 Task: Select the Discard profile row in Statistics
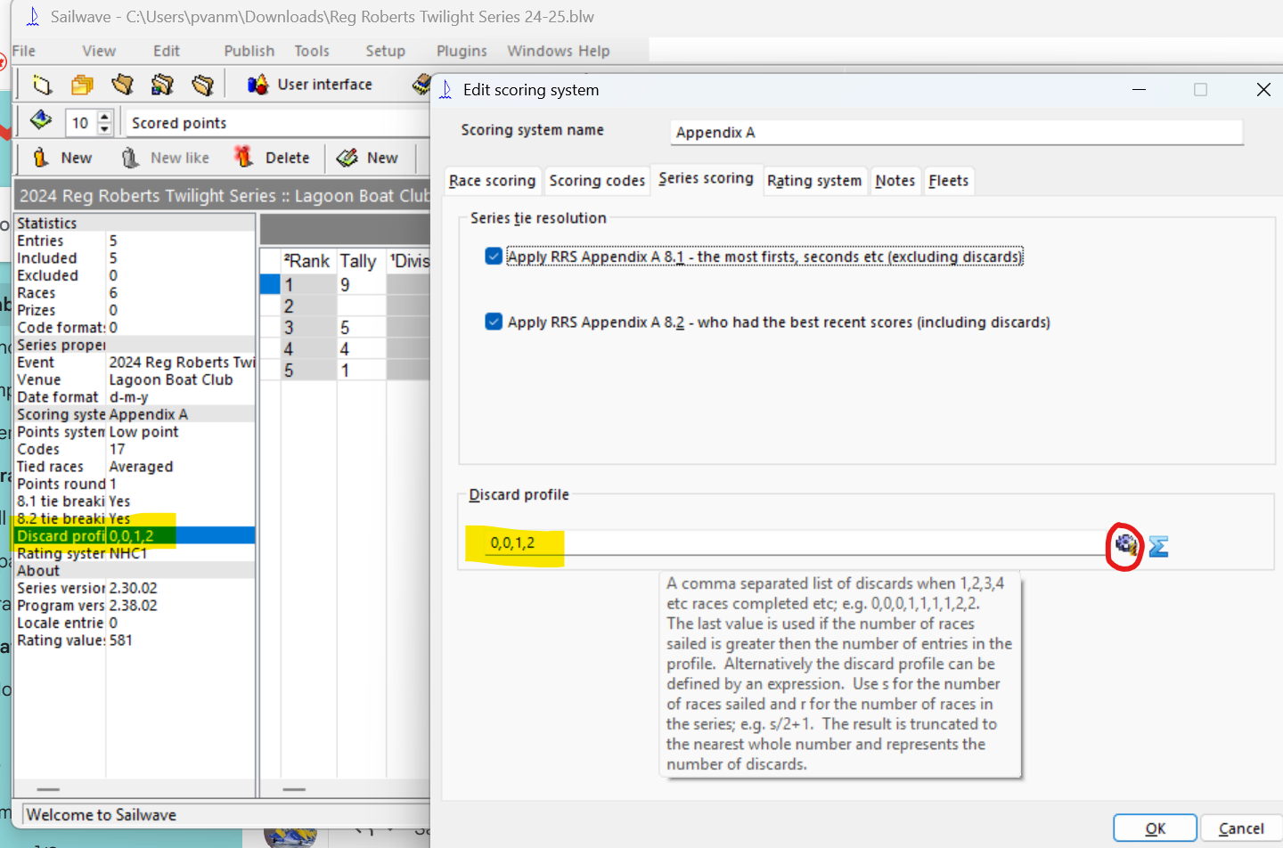click(x=135, y=535)
